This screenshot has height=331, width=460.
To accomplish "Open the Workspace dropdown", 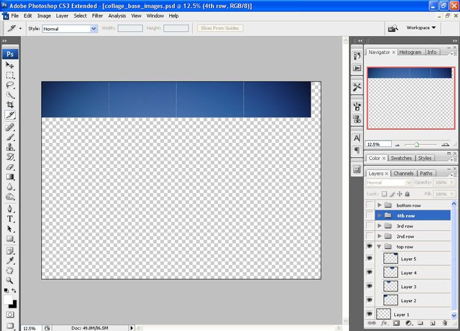I will pos(421,28).
